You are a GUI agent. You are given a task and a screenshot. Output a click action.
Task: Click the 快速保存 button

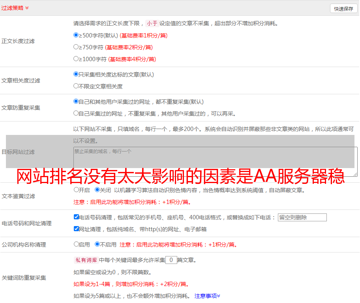(x=343, y=9)
